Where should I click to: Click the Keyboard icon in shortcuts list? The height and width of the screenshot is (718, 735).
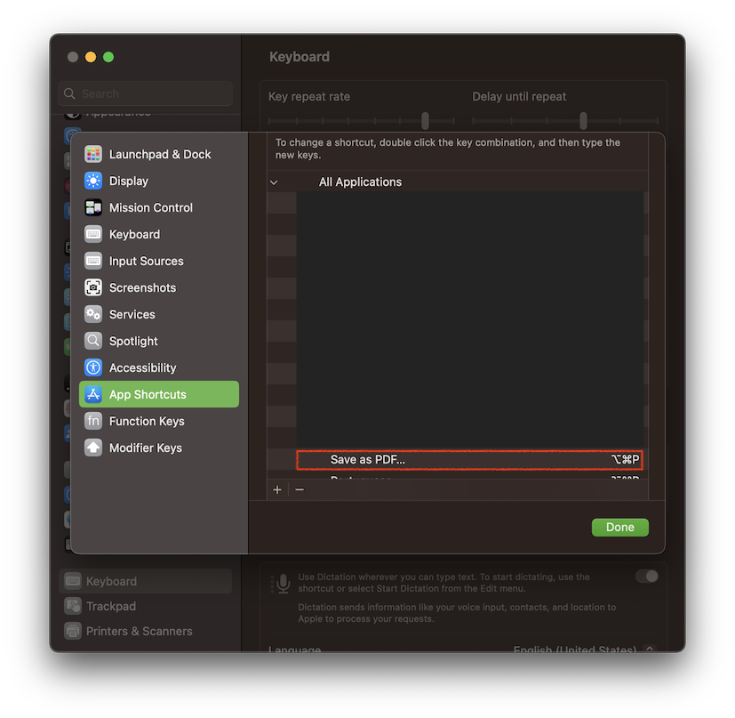point(93,234)
